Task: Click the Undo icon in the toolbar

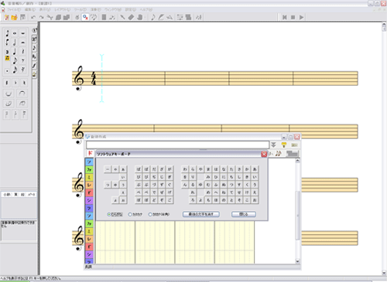Action: pyautogui.click(x=33, y=17)
